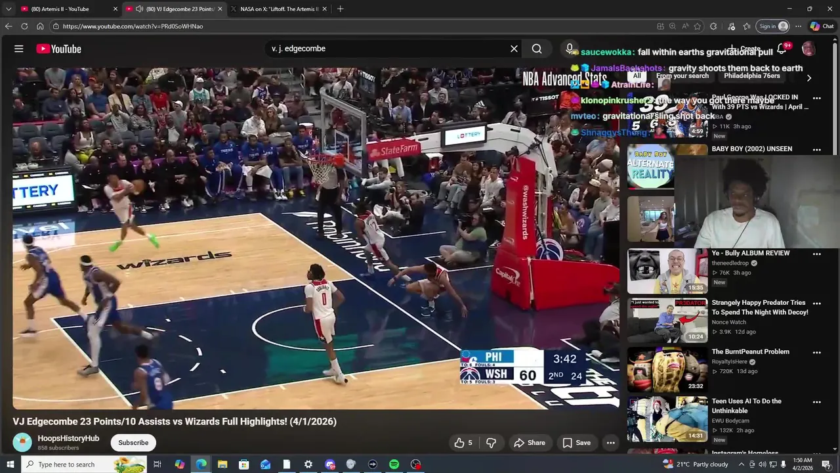Open browser extensions puzzle icon
This screenshot has height=473, width=840.
(713, 26)
